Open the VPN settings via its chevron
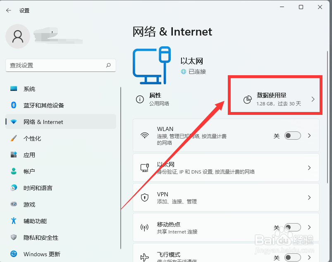The image size is (332, 262). [309, 198]
